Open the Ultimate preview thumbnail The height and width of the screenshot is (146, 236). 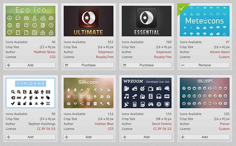tap(88, 21)
